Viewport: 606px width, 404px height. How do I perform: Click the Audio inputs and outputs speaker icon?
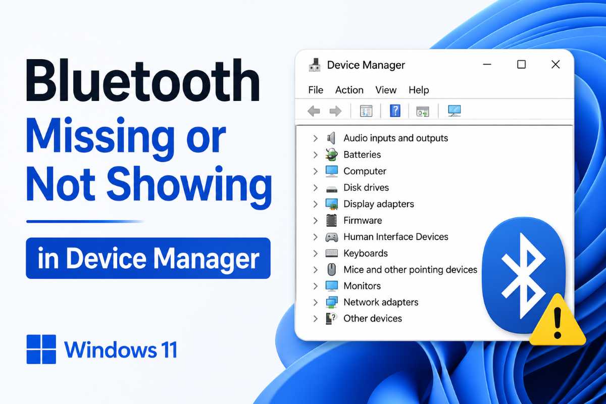(x=331, y=138)
